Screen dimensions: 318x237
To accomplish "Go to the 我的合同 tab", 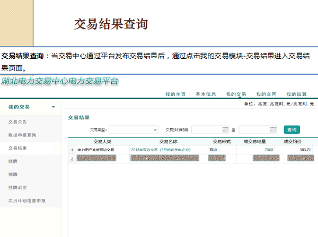I will [266, 94].
